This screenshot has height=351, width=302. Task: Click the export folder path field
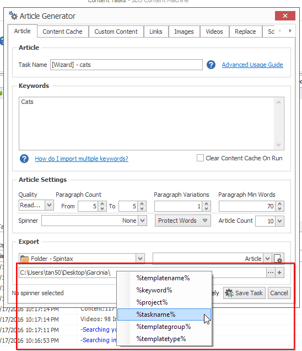tap(142, 273)
